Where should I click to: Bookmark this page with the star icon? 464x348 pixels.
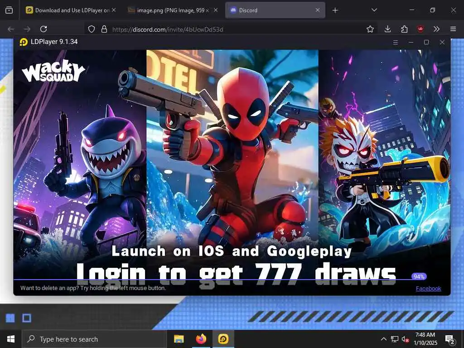(x=370, y=29)
